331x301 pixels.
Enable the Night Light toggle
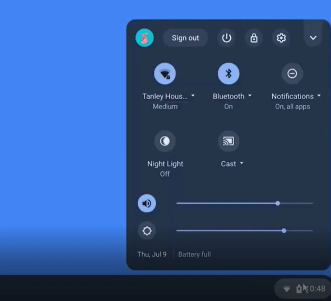[x=165, y=141]
